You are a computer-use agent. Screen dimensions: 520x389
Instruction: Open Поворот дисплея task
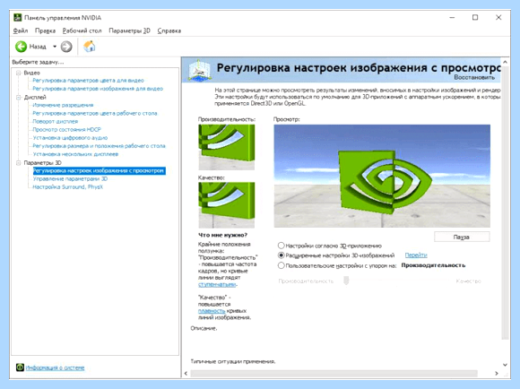point(56,121)
